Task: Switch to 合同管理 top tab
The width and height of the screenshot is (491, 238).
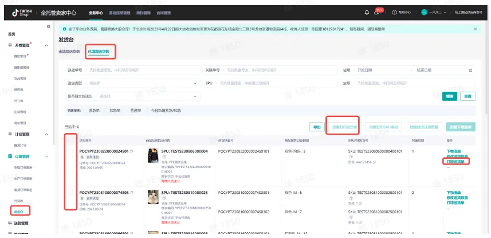Action: pyautogui.click(x=163, y=13)
